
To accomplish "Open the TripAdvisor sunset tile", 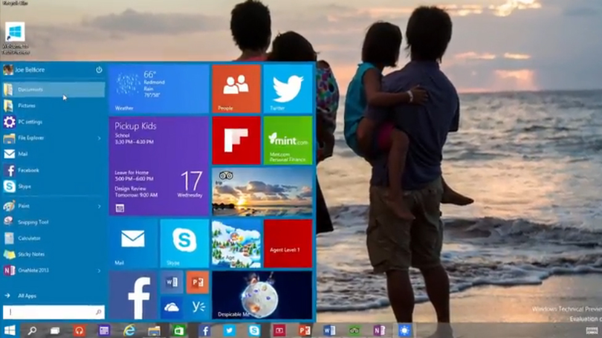I will [262, 192].
